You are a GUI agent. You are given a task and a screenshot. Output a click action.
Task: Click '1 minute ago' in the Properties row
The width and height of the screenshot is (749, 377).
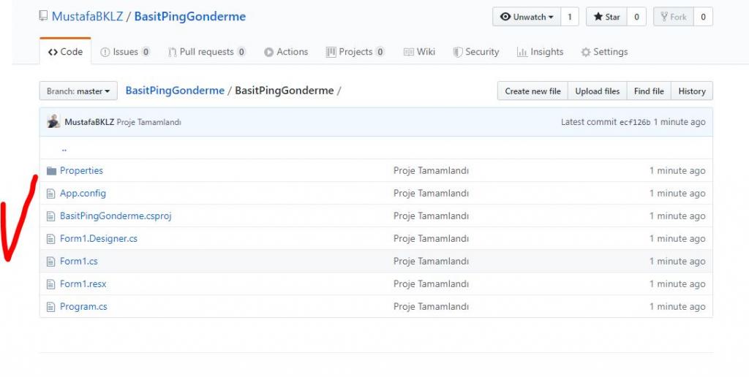click(x=677, y=170)
